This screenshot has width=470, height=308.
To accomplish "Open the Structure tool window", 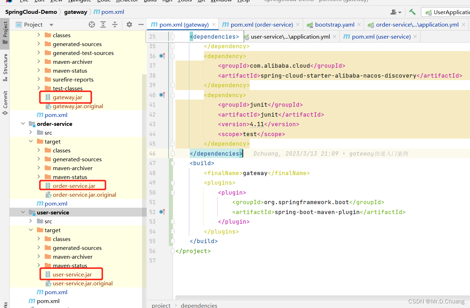I will (x=5, y=67).
